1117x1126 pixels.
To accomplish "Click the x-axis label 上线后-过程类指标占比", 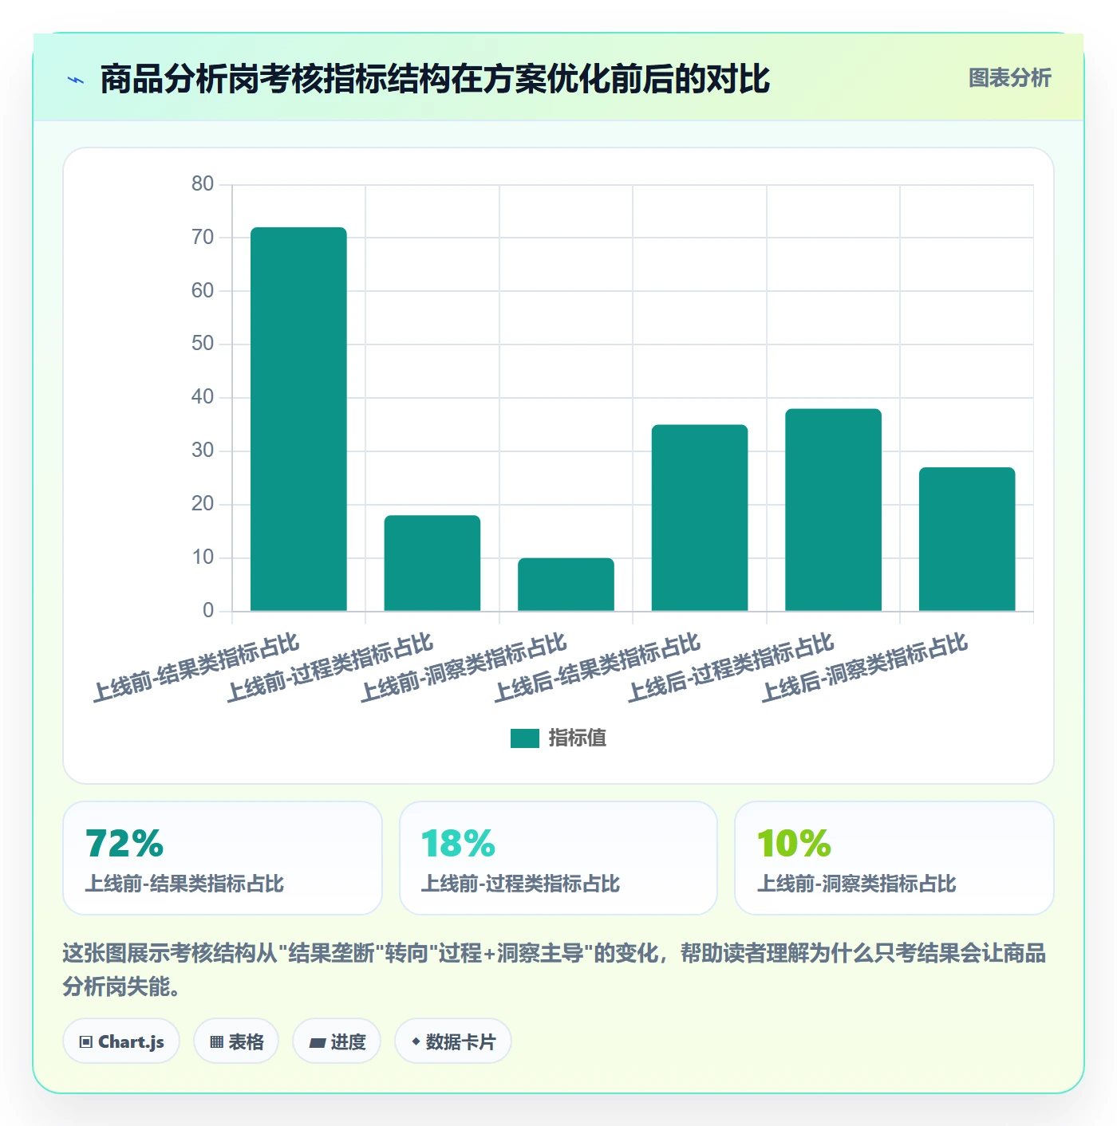I will [x=731, y=668].
